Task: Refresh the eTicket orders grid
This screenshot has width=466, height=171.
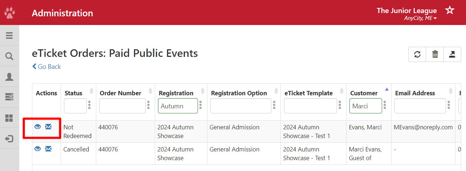Action: click(x=417, y=54)
